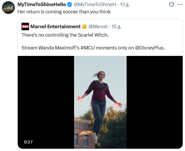Click the black left letterbox of the video
This screenshot has width=185, height=151.
46,102
